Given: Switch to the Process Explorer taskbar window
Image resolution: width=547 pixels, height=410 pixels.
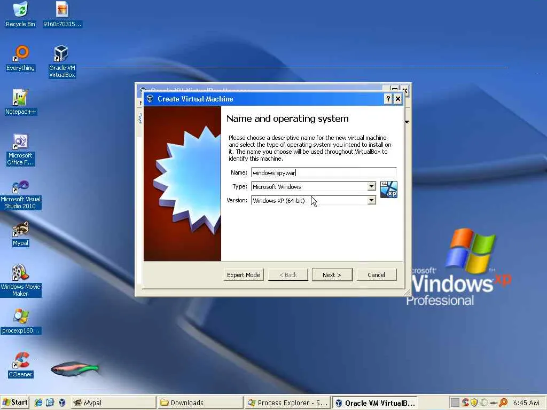Looking at the screenshot, I should pos(287,403).
